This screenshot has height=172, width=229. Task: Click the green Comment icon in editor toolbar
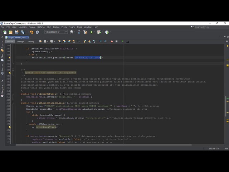click(x=122, y=42)
